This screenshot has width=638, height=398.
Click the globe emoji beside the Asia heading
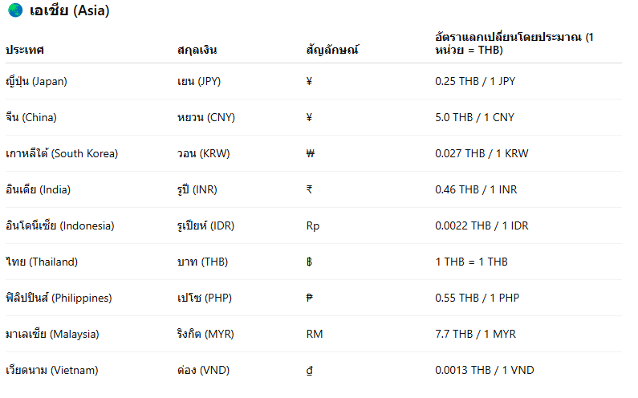pyautogui.click(x=14, y=11)
